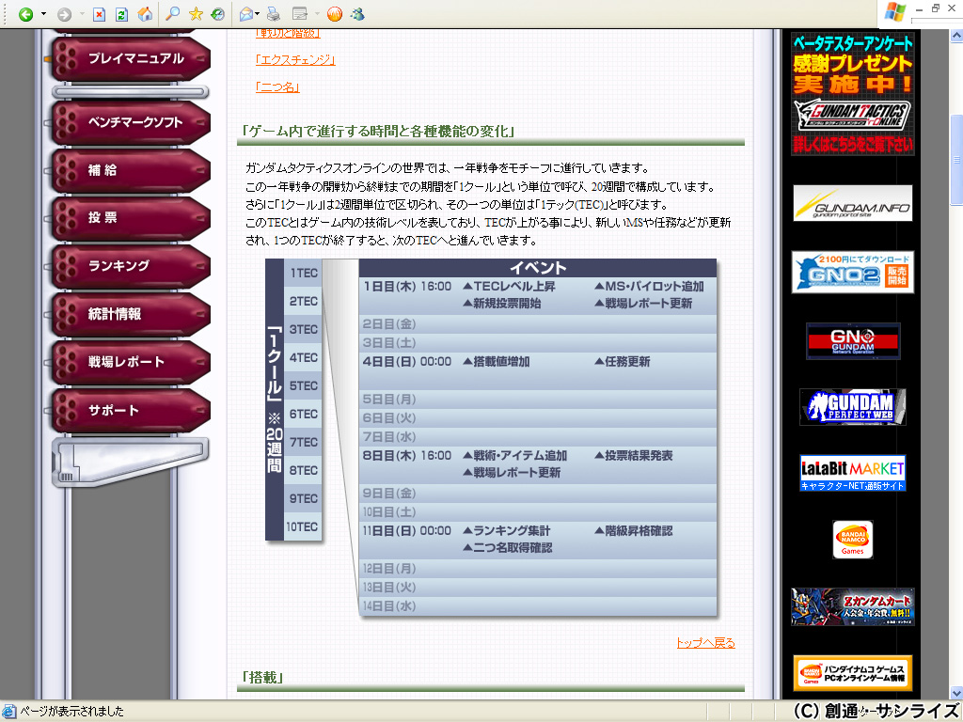Image resolution: width=963 pixels, height=722 pixels.
Task: Open the GNO2 download banner
Action: tap(852, 272)
